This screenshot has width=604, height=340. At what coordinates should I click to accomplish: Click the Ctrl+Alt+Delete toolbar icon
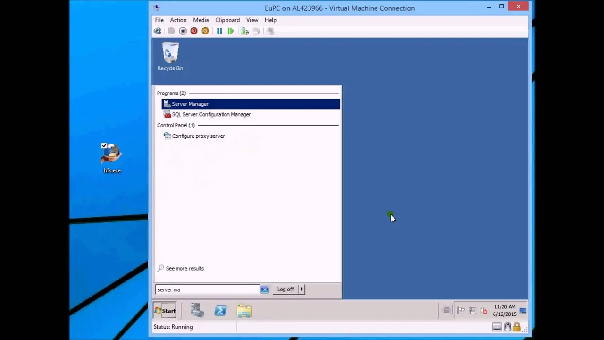158,31
